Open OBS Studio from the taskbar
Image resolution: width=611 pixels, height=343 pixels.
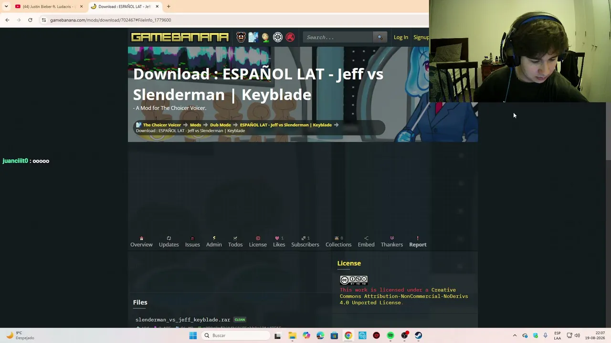(x=404, y=335)
